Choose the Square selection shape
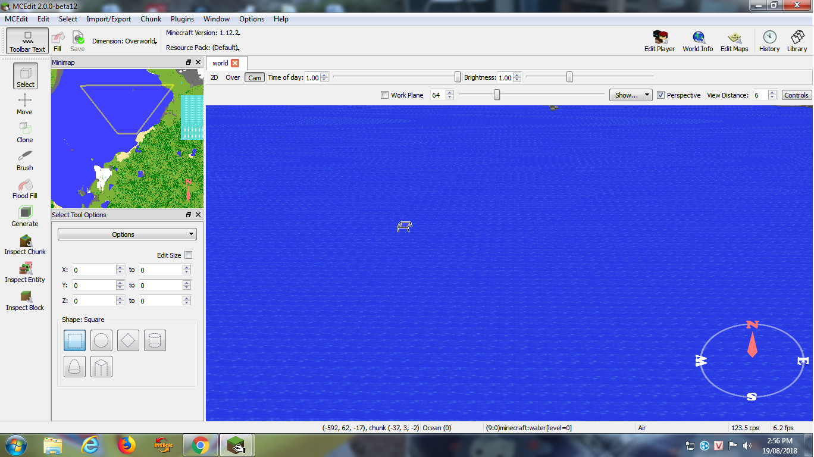 click(75, 340)
